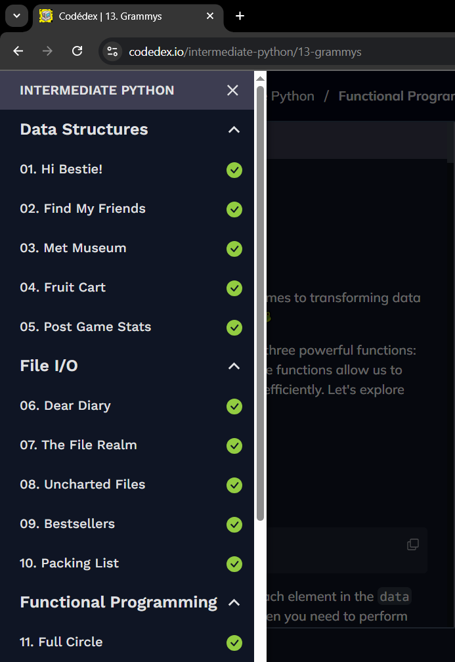The image size is (455, 662).
Task: Click the browser back arrow
Action: pos(18,51)
